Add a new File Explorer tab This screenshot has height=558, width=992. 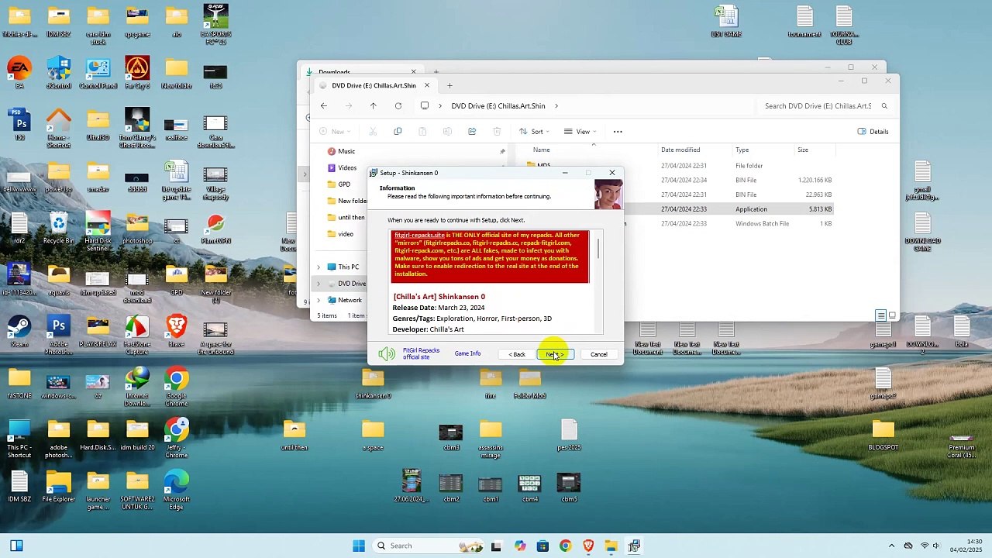(x=449, y=85)
